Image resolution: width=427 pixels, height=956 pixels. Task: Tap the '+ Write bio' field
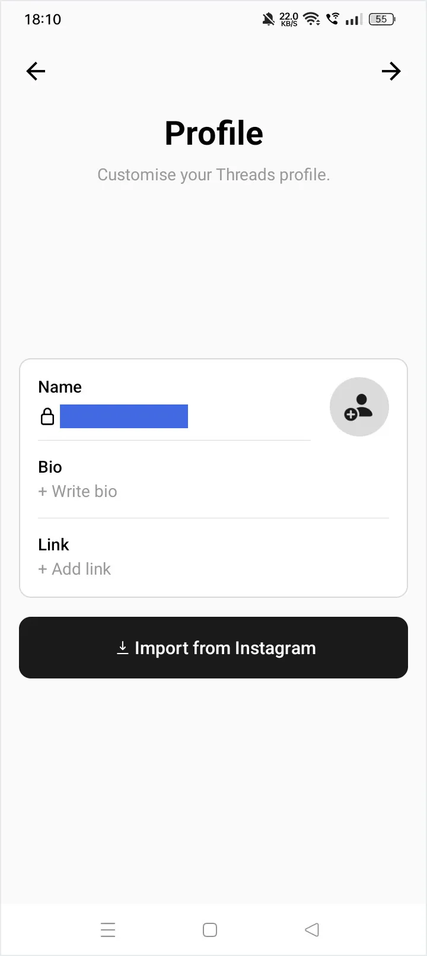click(78, 491)
